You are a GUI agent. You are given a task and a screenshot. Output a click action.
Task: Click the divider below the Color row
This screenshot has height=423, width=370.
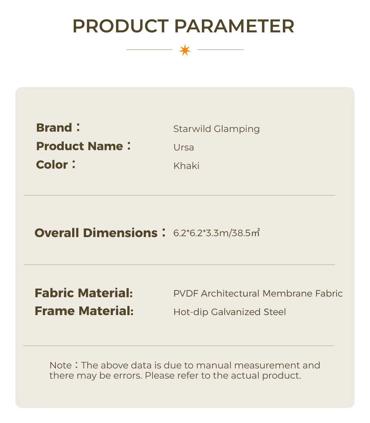pos(179,195)
